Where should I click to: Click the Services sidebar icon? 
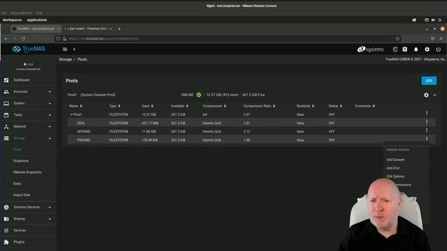(6, 231)
